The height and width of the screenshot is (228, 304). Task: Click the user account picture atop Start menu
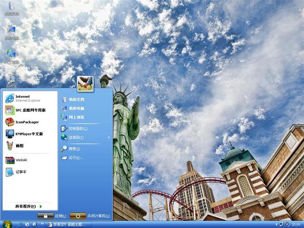point(85,84)
